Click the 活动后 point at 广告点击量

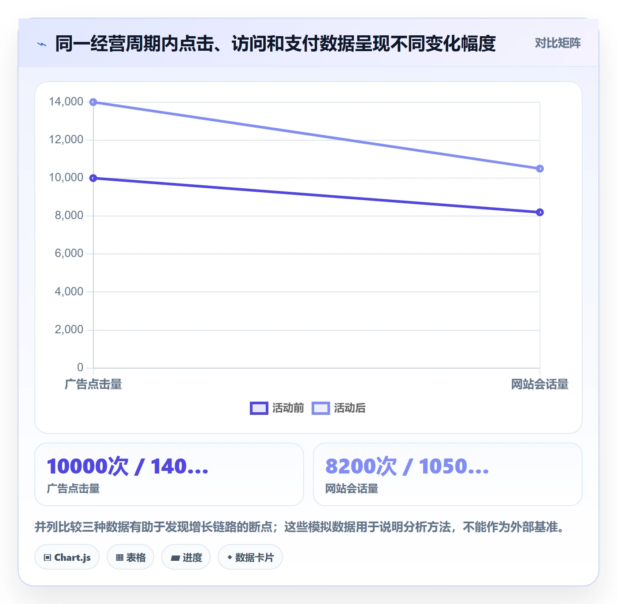pos(93,102)
